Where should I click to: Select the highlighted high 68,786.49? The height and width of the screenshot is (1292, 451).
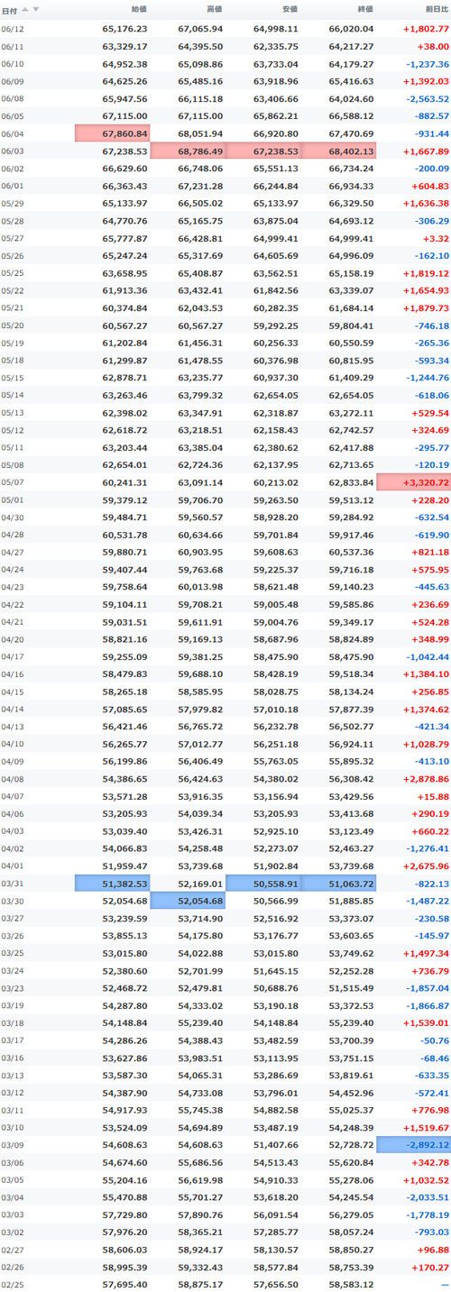188,151
